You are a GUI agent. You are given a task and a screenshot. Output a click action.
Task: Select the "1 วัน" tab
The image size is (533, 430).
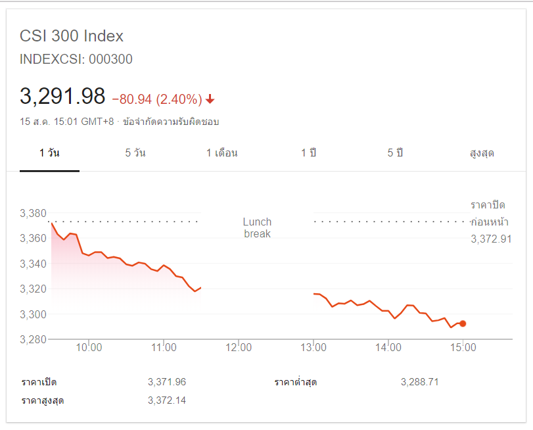pos(49,153)
